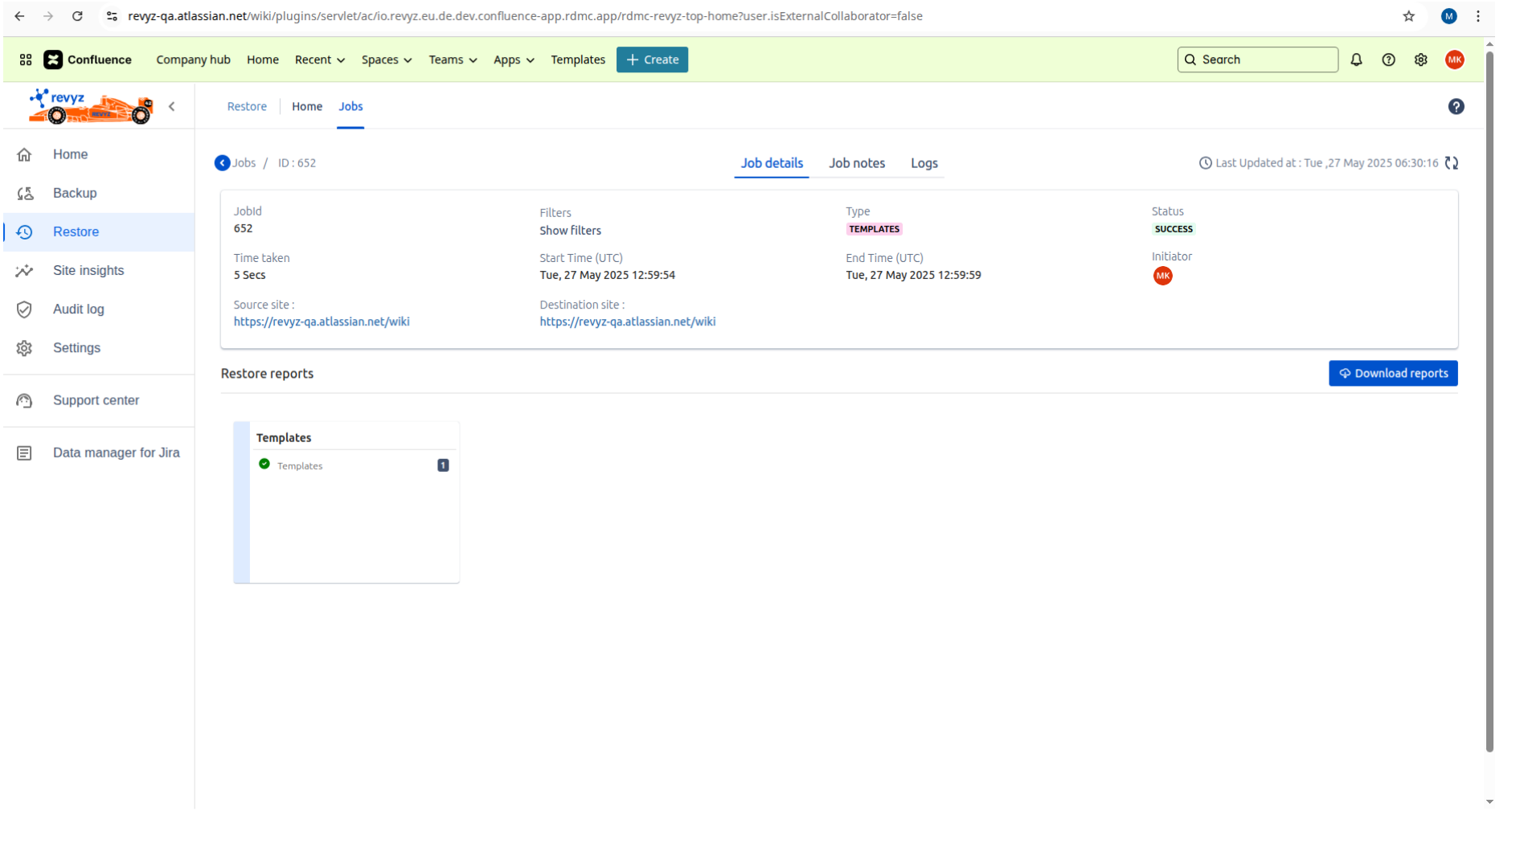Open the notifications bell icon

tap(1356, 60)
